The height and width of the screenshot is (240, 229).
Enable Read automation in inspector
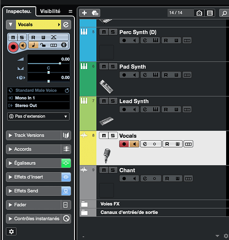point(33,37)
